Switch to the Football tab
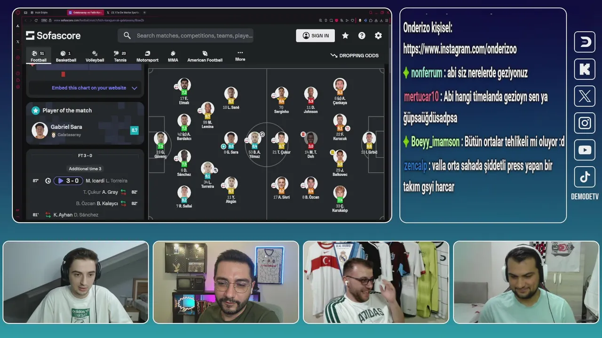This screenshot has width=602, height=338. click(39, 56)
